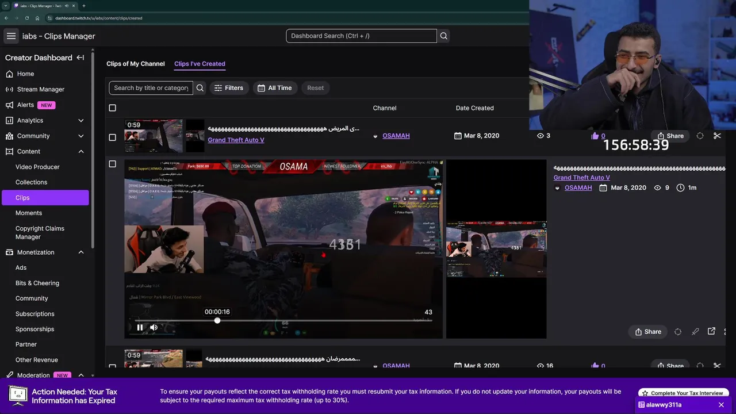
Task: Open Copyright Claims Manager
Action: (40, 232)
